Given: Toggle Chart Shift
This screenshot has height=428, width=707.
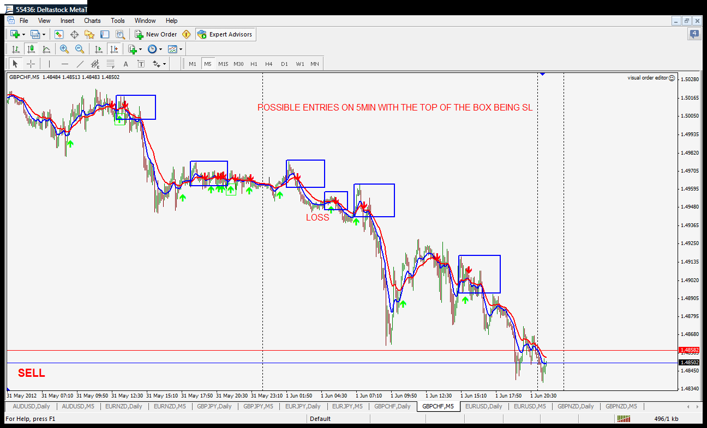Looking at the screenshot, I should pos(113,49).
